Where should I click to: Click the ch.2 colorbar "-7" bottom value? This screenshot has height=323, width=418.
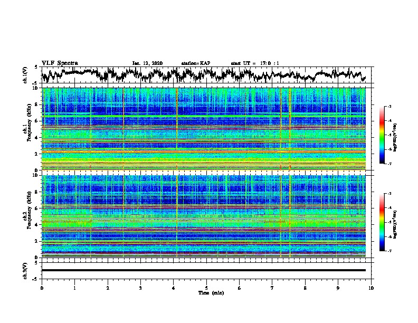[x=389, y=251]
